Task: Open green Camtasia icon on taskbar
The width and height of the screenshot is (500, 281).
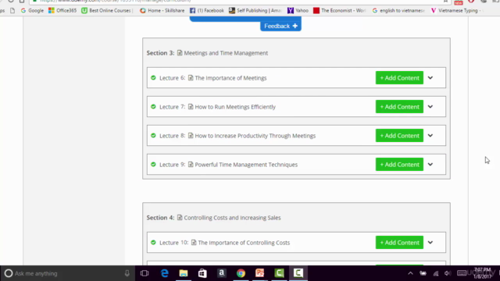Action: pos(279,273)
